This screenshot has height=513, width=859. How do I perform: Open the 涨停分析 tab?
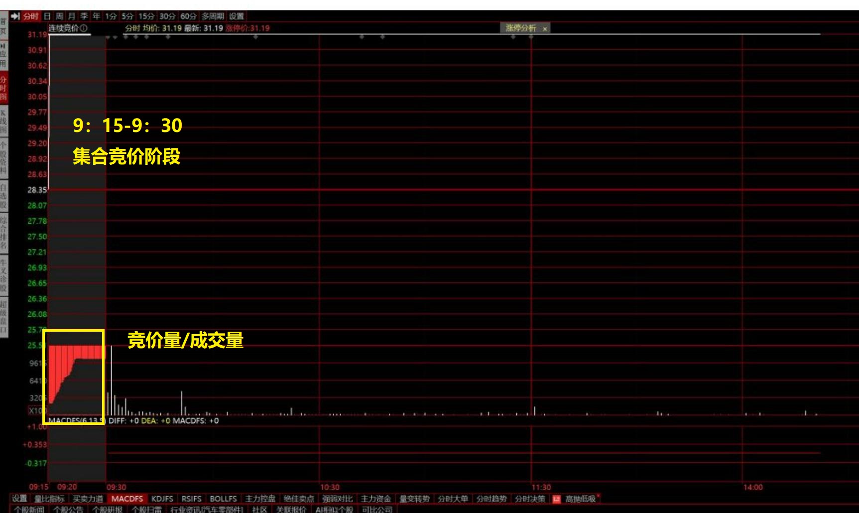point(520,28)
